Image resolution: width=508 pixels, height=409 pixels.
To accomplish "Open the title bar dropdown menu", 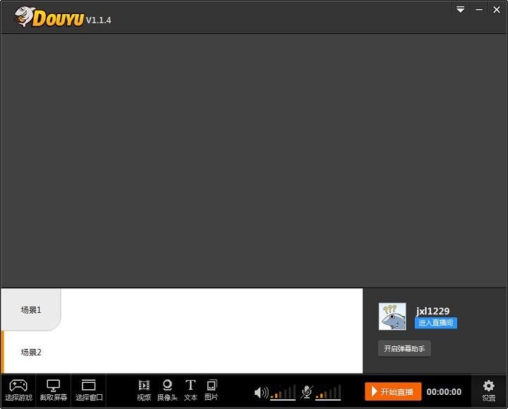I will coord(460,9).
